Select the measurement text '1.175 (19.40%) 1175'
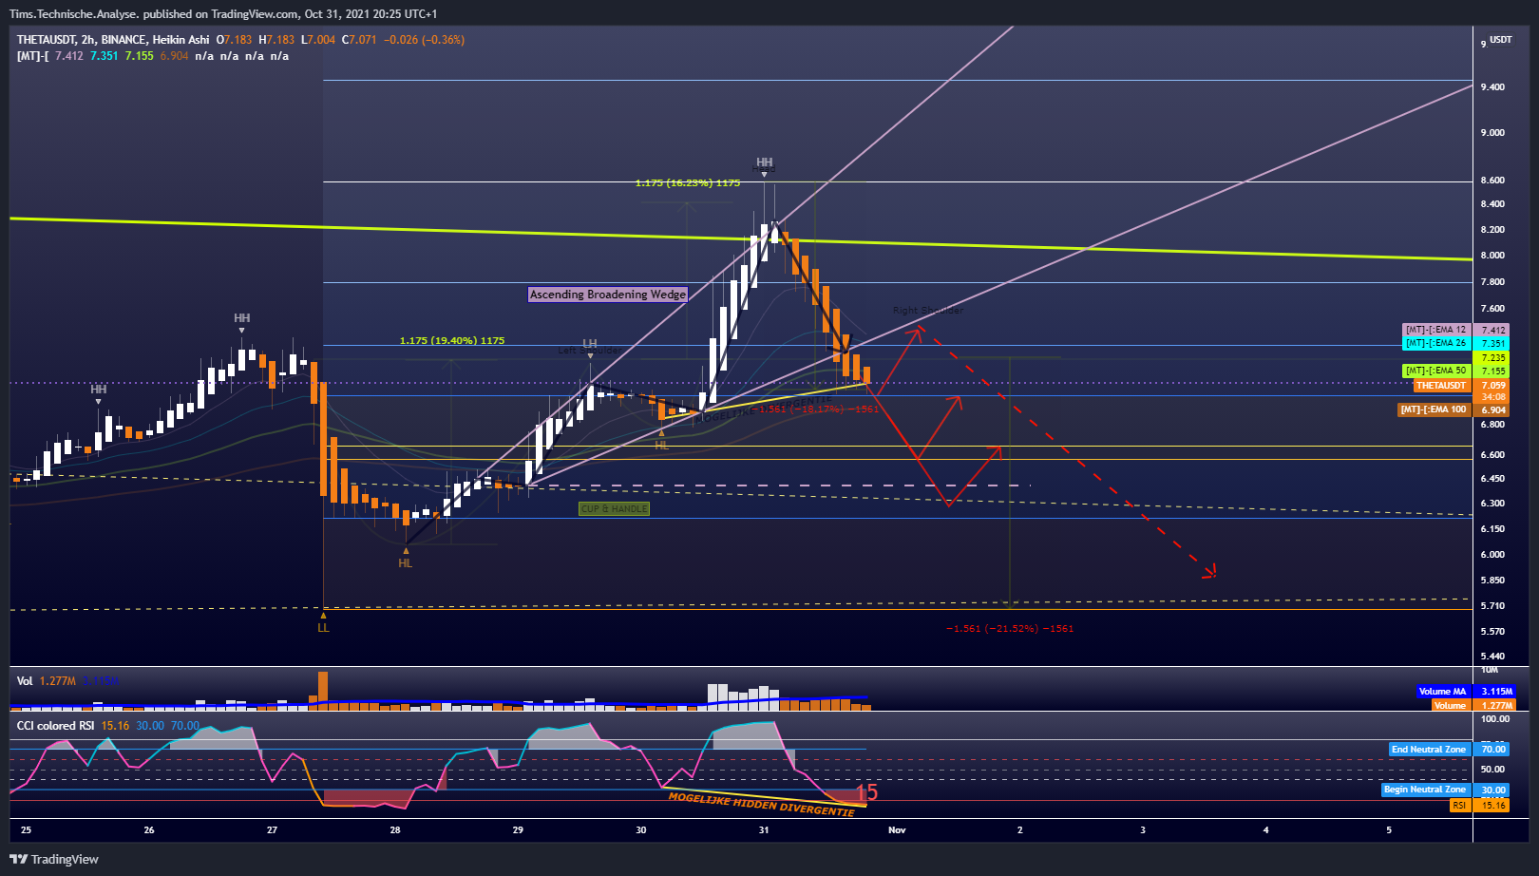The width and height of the screenshot is (1539, 876). pos(452,341)
